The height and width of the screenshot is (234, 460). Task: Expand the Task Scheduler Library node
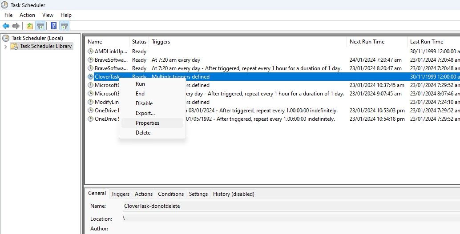coord(5,47)
